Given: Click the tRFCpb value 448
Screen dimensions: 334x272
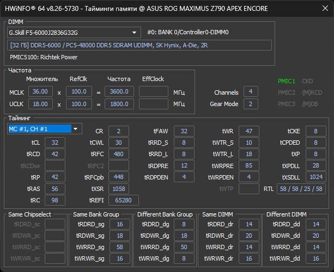Looking at the screenshot, I should click(x=119, y=177).
